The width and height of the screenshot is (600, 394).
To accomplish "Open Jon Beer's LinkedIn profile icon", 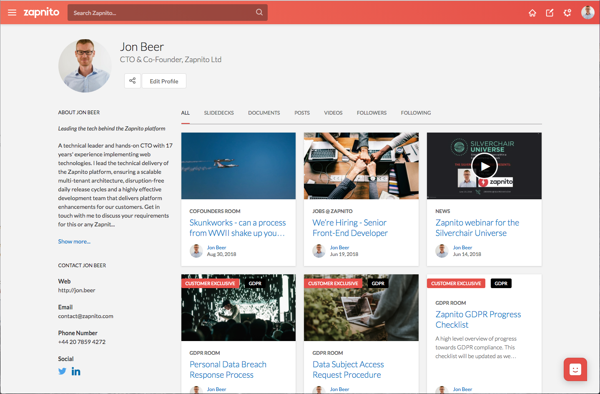I will coord(75,371).
